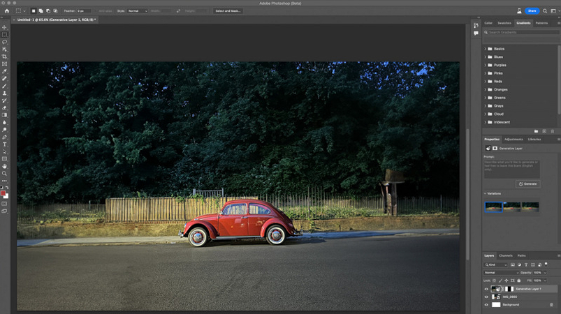Open the Search magnifier in top bar

(x=545, y=11)
